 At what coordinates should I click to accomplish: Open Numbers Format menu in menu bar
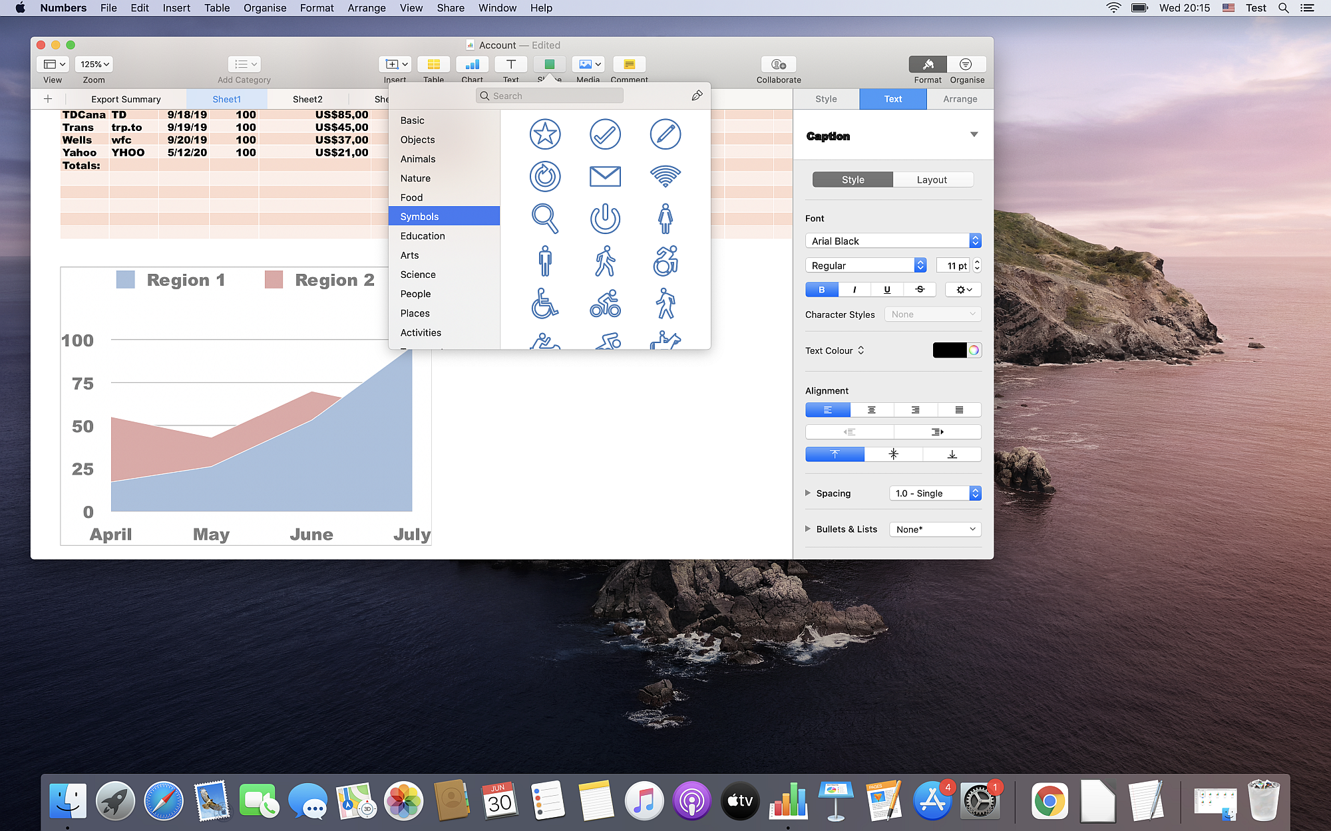pos(316,9)
